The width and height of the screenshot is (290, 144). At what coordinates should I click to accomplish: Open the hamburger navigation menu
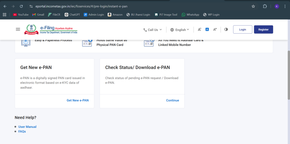coord(18,29)
